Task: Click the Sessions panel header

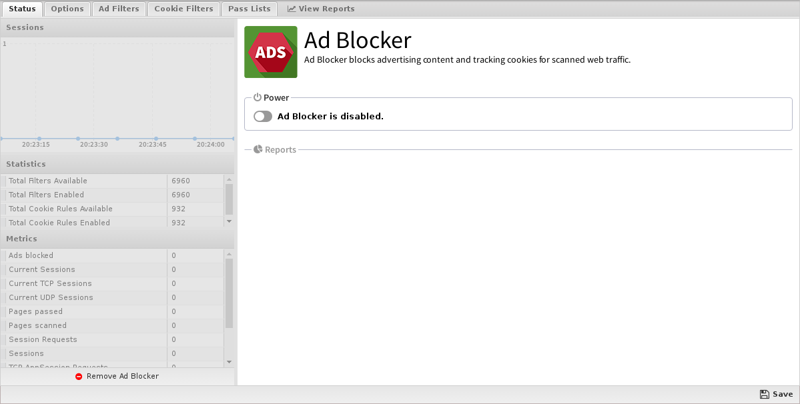Action: click(x=117, y=27)
